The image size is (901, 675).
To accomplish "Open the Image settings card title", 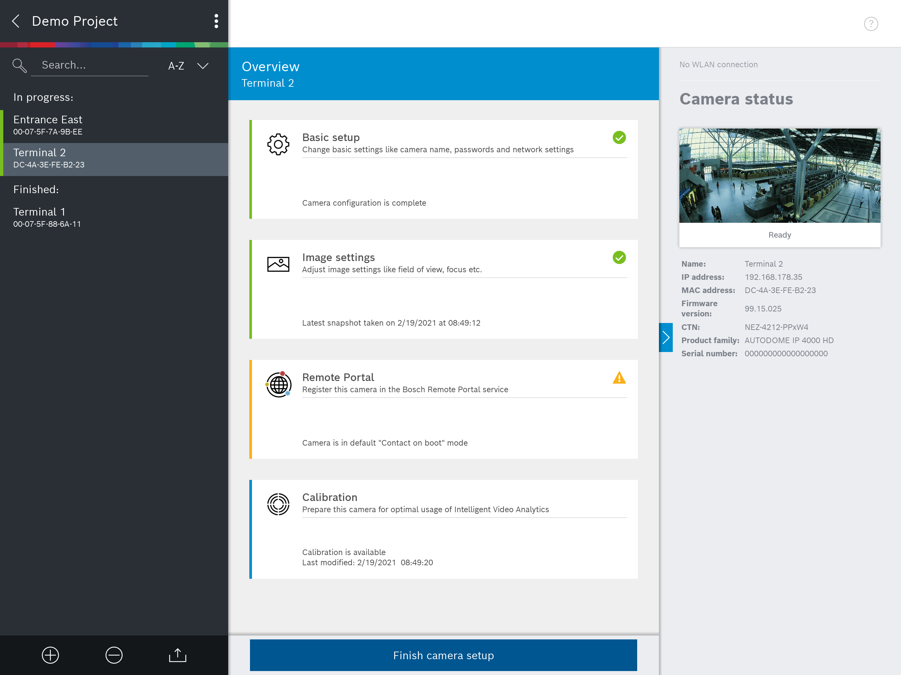I will [x=338, y=257].
